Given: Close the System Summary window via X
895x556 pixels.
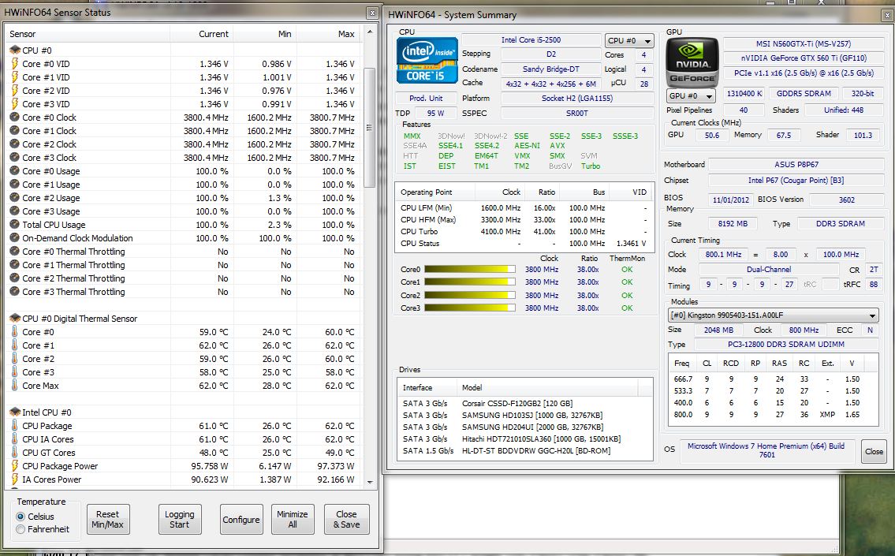Looking at the screenshot, I should pos(888,16).
